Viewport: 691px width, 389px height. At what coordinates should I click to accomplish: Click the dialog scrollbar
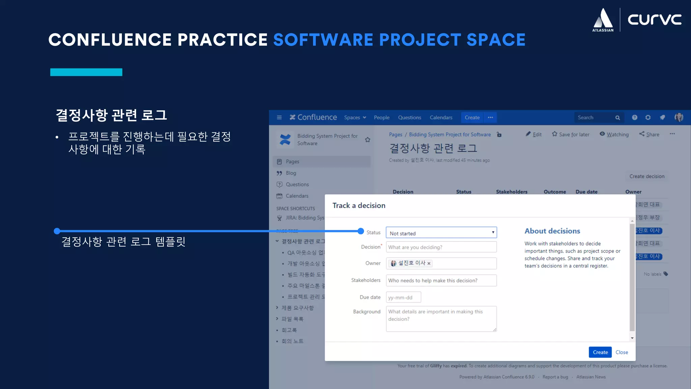point(632,277)
